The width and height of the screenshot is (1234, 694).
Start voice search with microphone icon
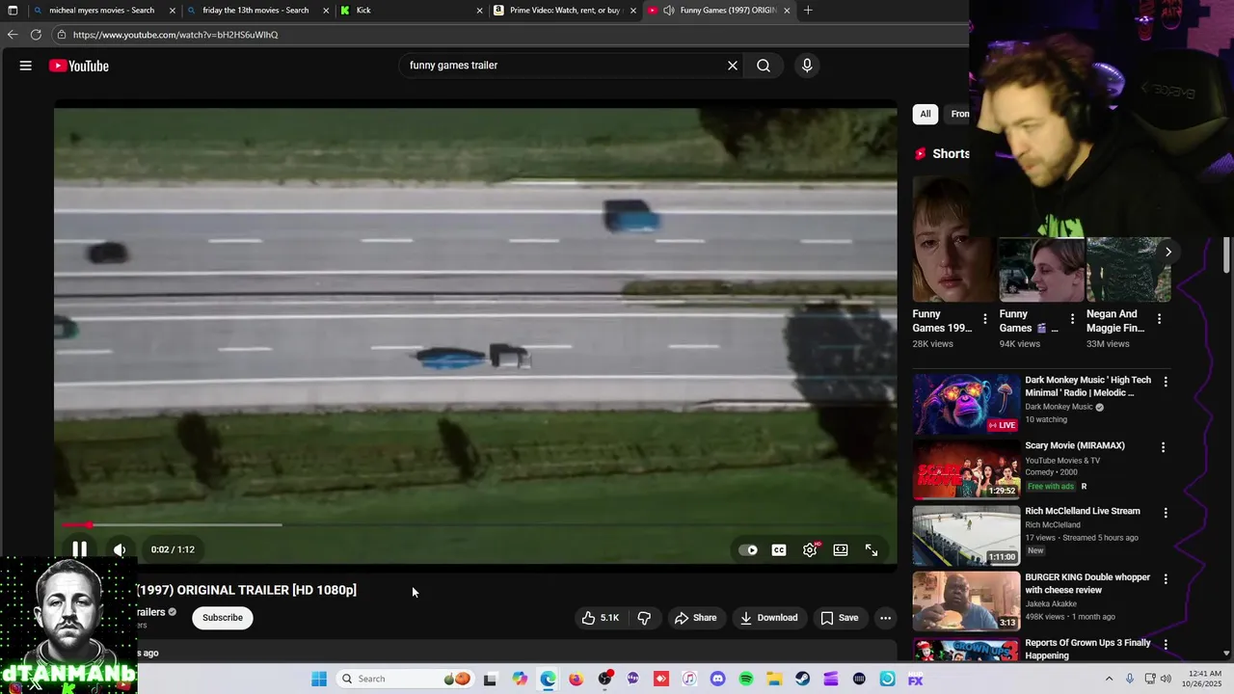807,66
